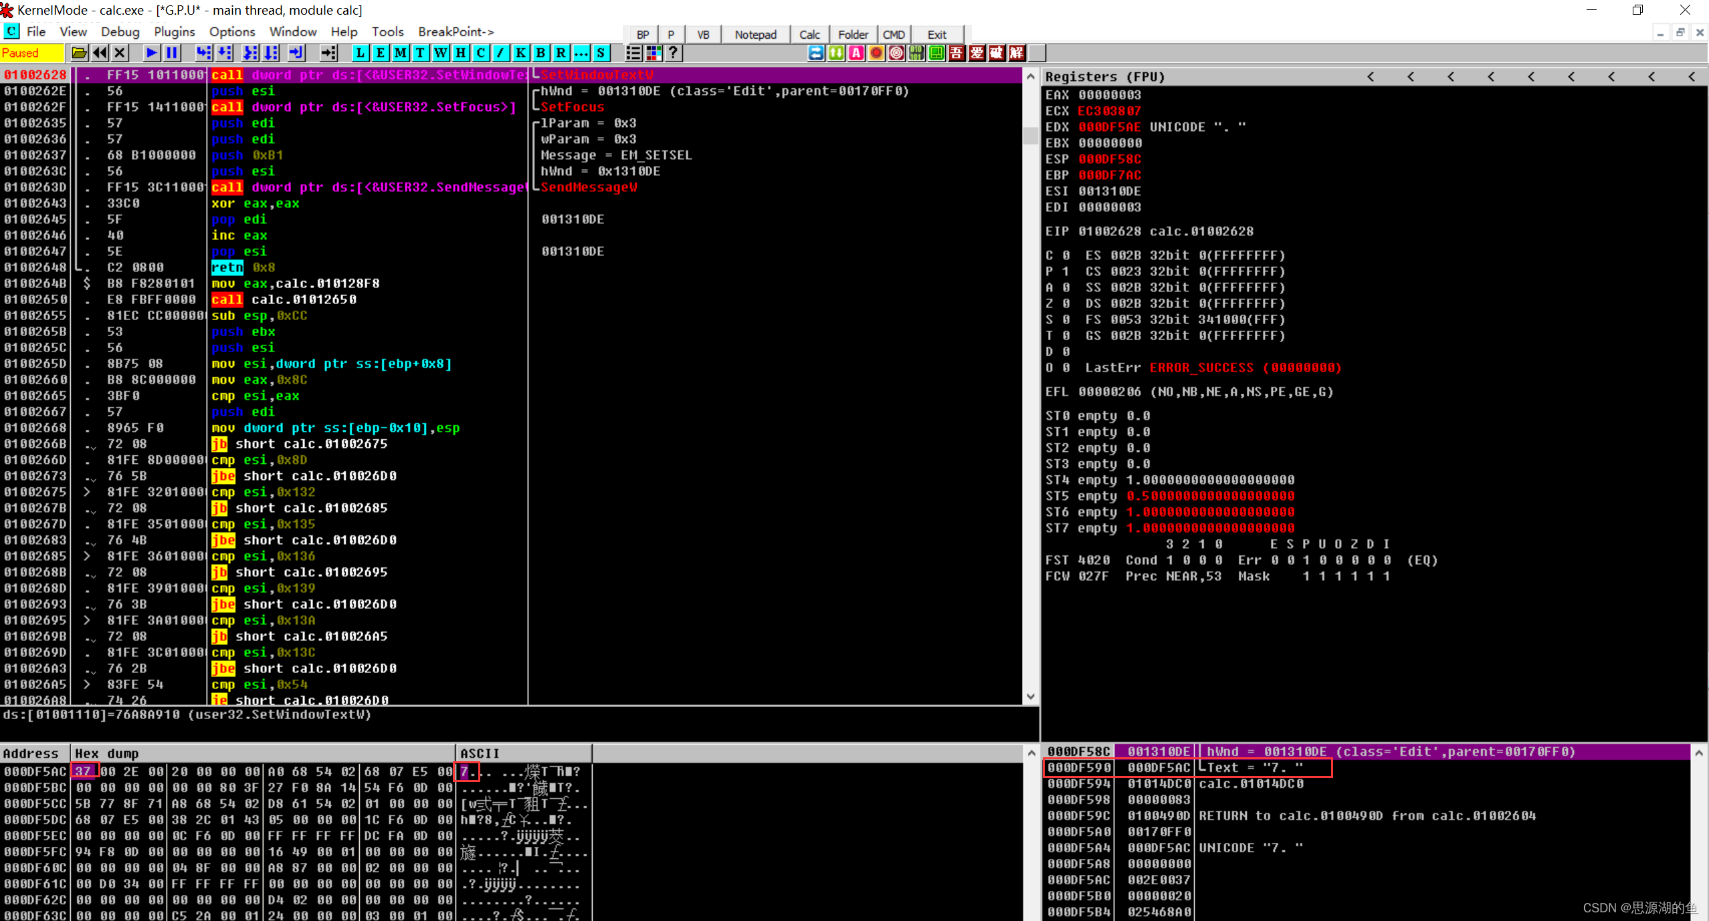Image resolution: width=1709 pixels, height=921 pixels.
Task: Select stack row 000DF590 with Text "7."
Action: pos(1368,767)
